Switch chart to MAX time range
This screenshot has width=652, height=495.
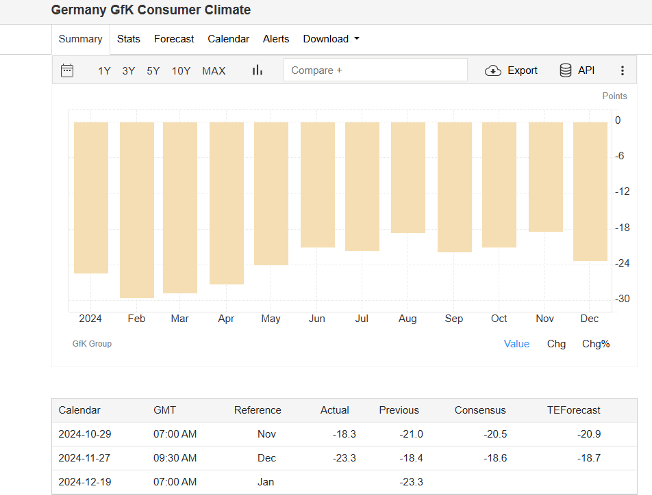tap(214, 70)
